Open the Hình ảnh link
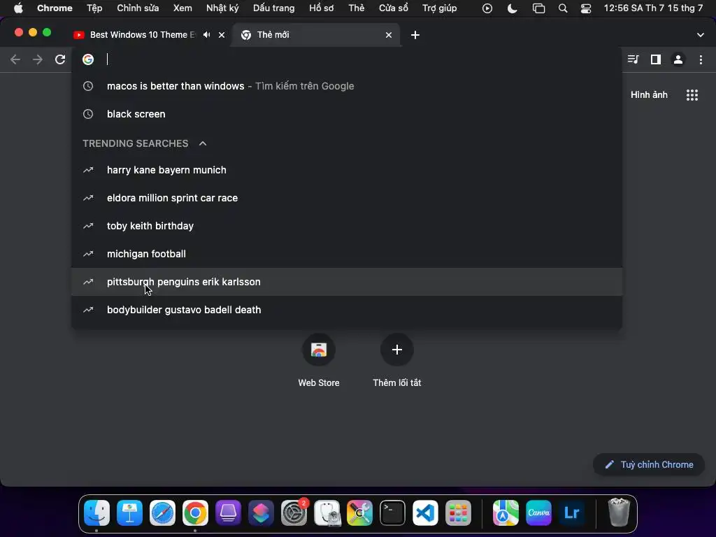The image size is (716, 537). click(x=649, y=95)
